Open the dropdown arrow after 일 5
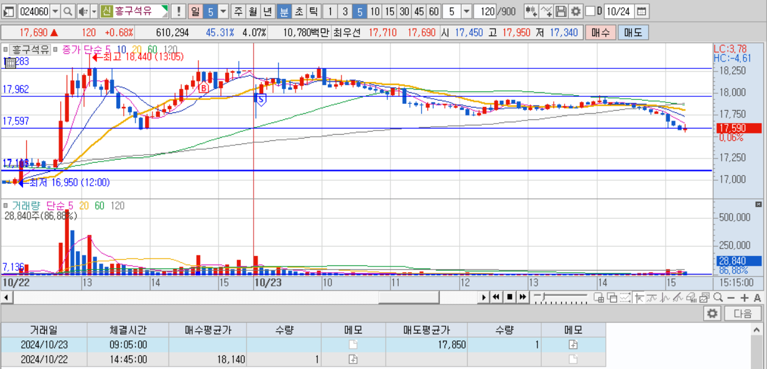This screenshot has height=369, width=767. pyautogui.click(x=223, y=11)
